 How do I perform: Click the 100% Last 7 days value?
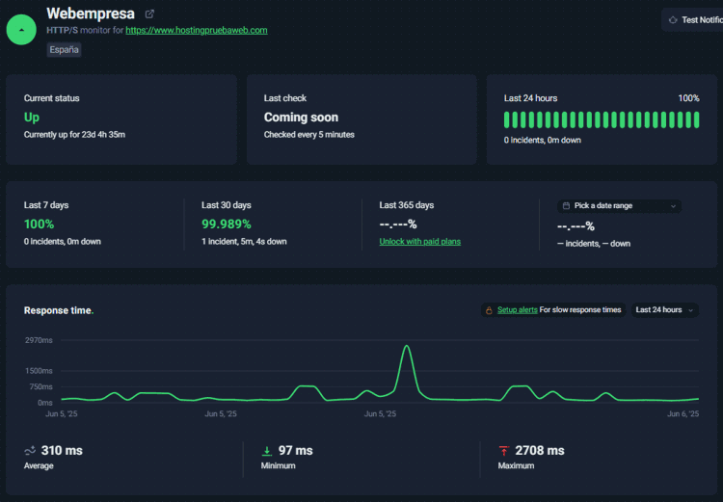(40, 225)
